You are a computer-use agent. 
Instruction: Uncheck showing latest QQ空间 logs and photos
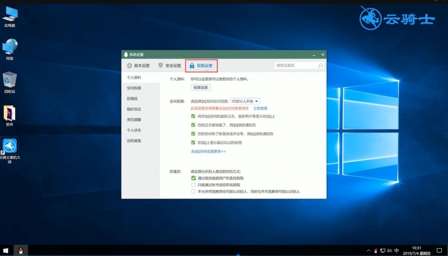pyautogui.click(x=193, y=116)
